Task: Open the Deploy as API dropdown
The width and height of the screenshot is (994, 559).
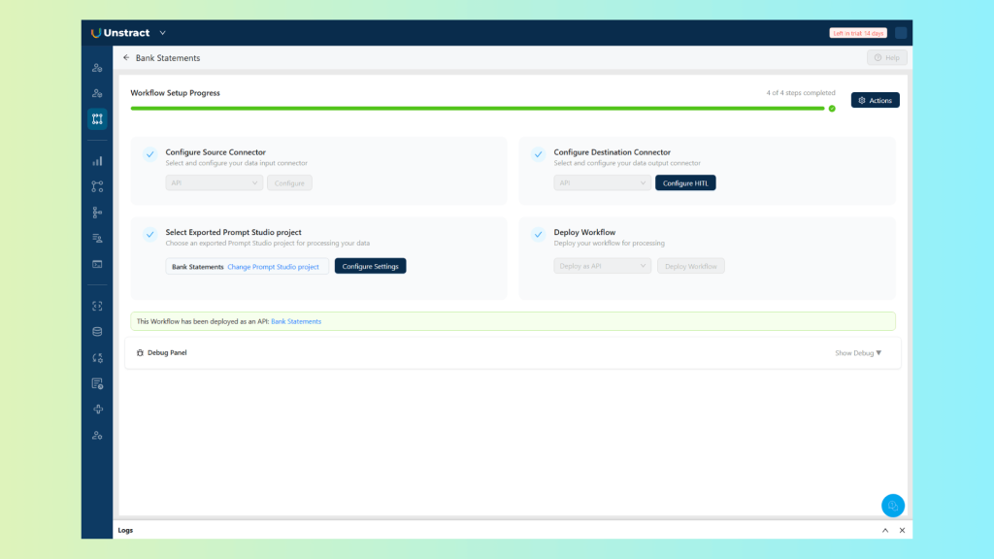Action: 602,266
